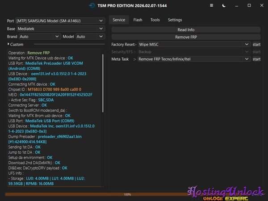This screenshot has height=201, width=268.
Task: Start the Security/EFS task
Action: tap(256, 52)
